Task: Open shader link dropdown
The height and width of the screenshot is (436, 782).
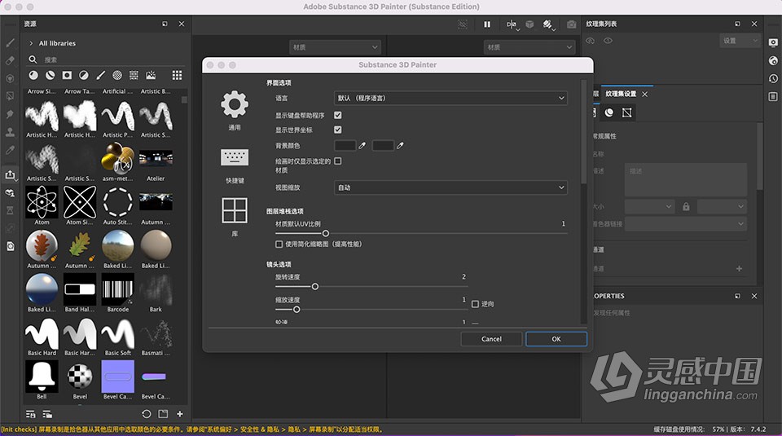Action: [686, 224]
